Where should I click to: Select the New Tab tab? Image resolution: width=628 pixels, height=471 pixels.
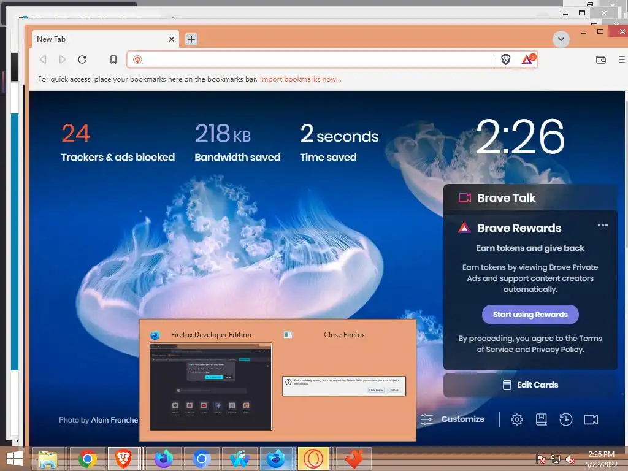point(105,39)
